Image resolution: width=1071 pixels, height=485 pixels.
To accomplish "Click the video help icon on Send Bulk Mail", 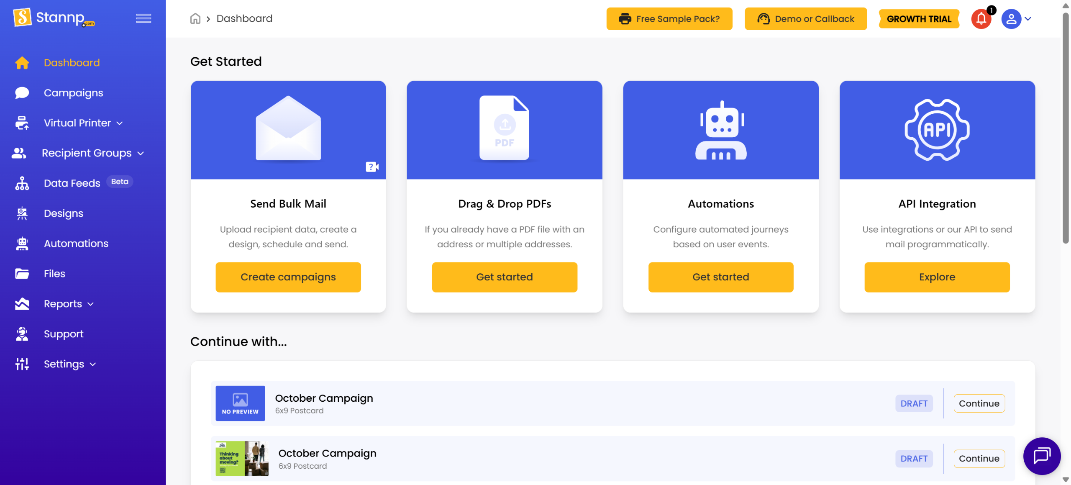I will [x=372, y=167].
